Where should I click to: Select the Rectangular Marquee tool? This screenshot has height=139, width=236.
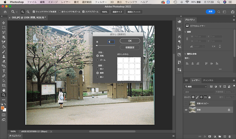click(x=4, y=28)
